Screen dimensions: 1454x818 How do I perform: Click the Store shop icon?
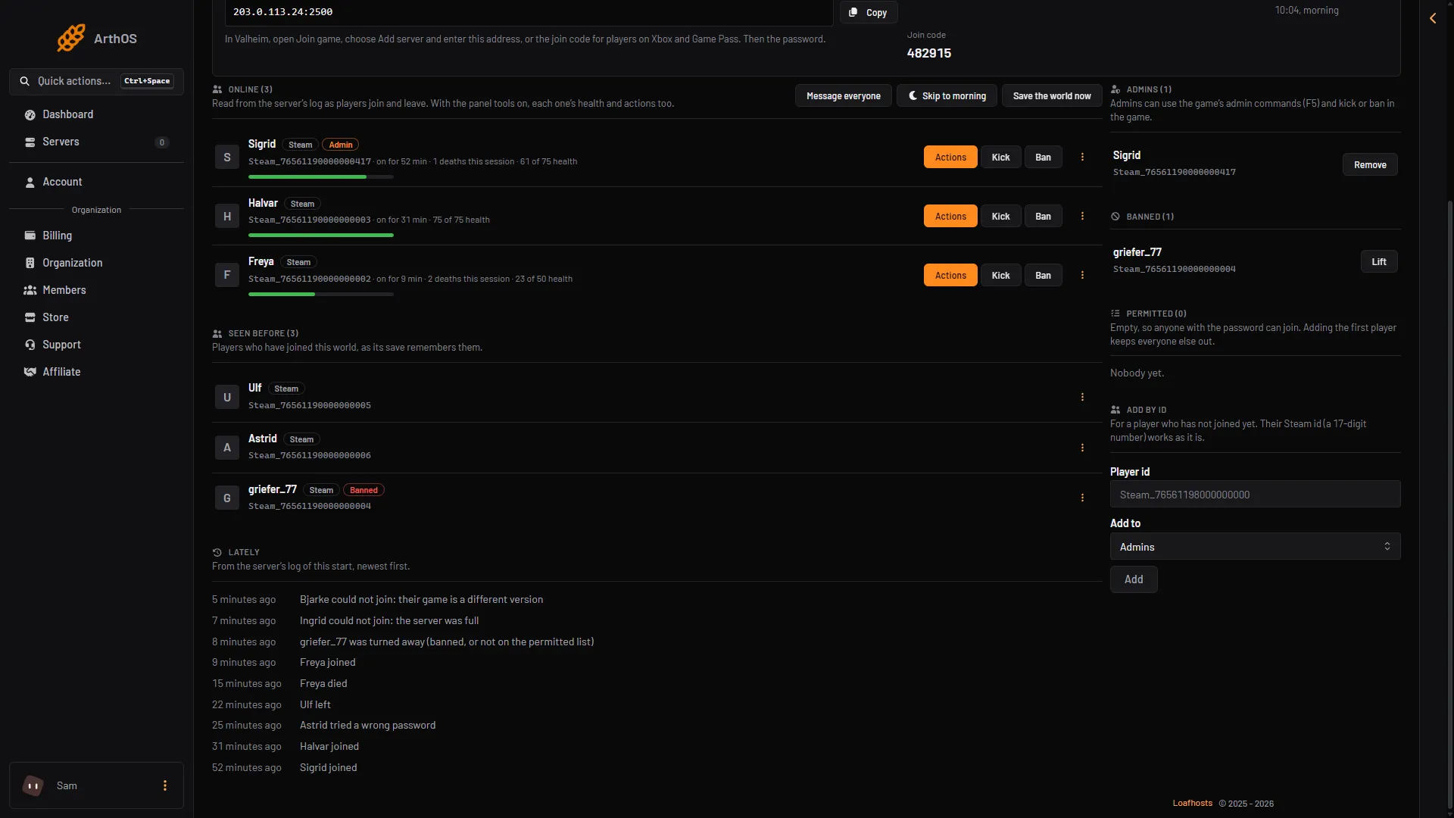pyautogui.click(x=30, y=317)
